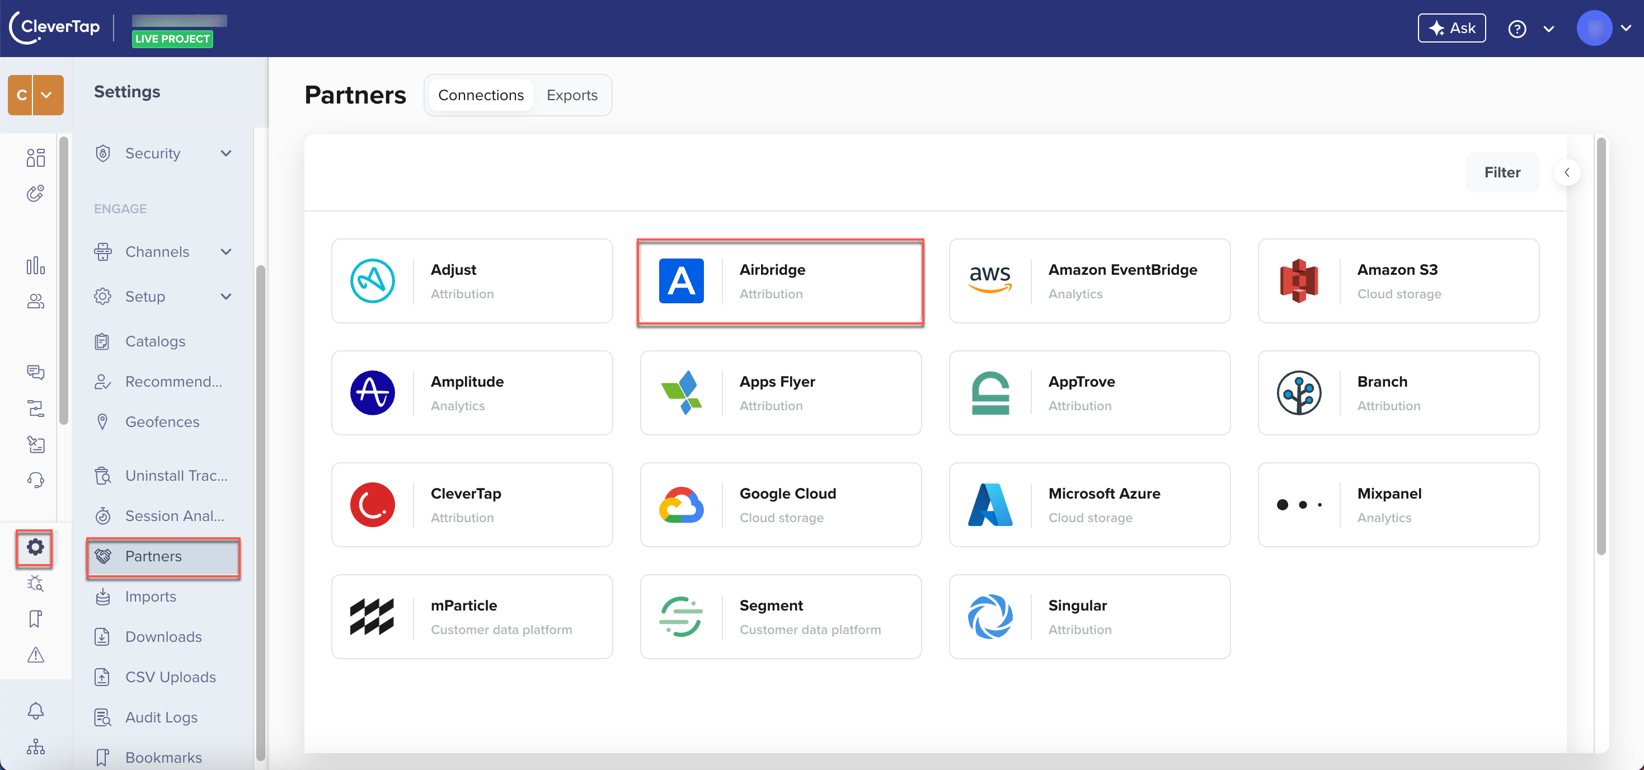Collapse the filter panel with chevron arrow
1644x770 pixels.
pyautogui.click(x=1567, y=172)
